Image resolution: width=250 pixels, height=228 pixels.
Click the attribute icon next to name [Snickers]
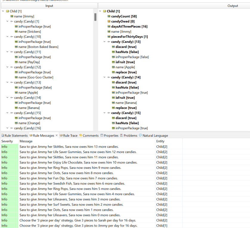pos(16,32)
